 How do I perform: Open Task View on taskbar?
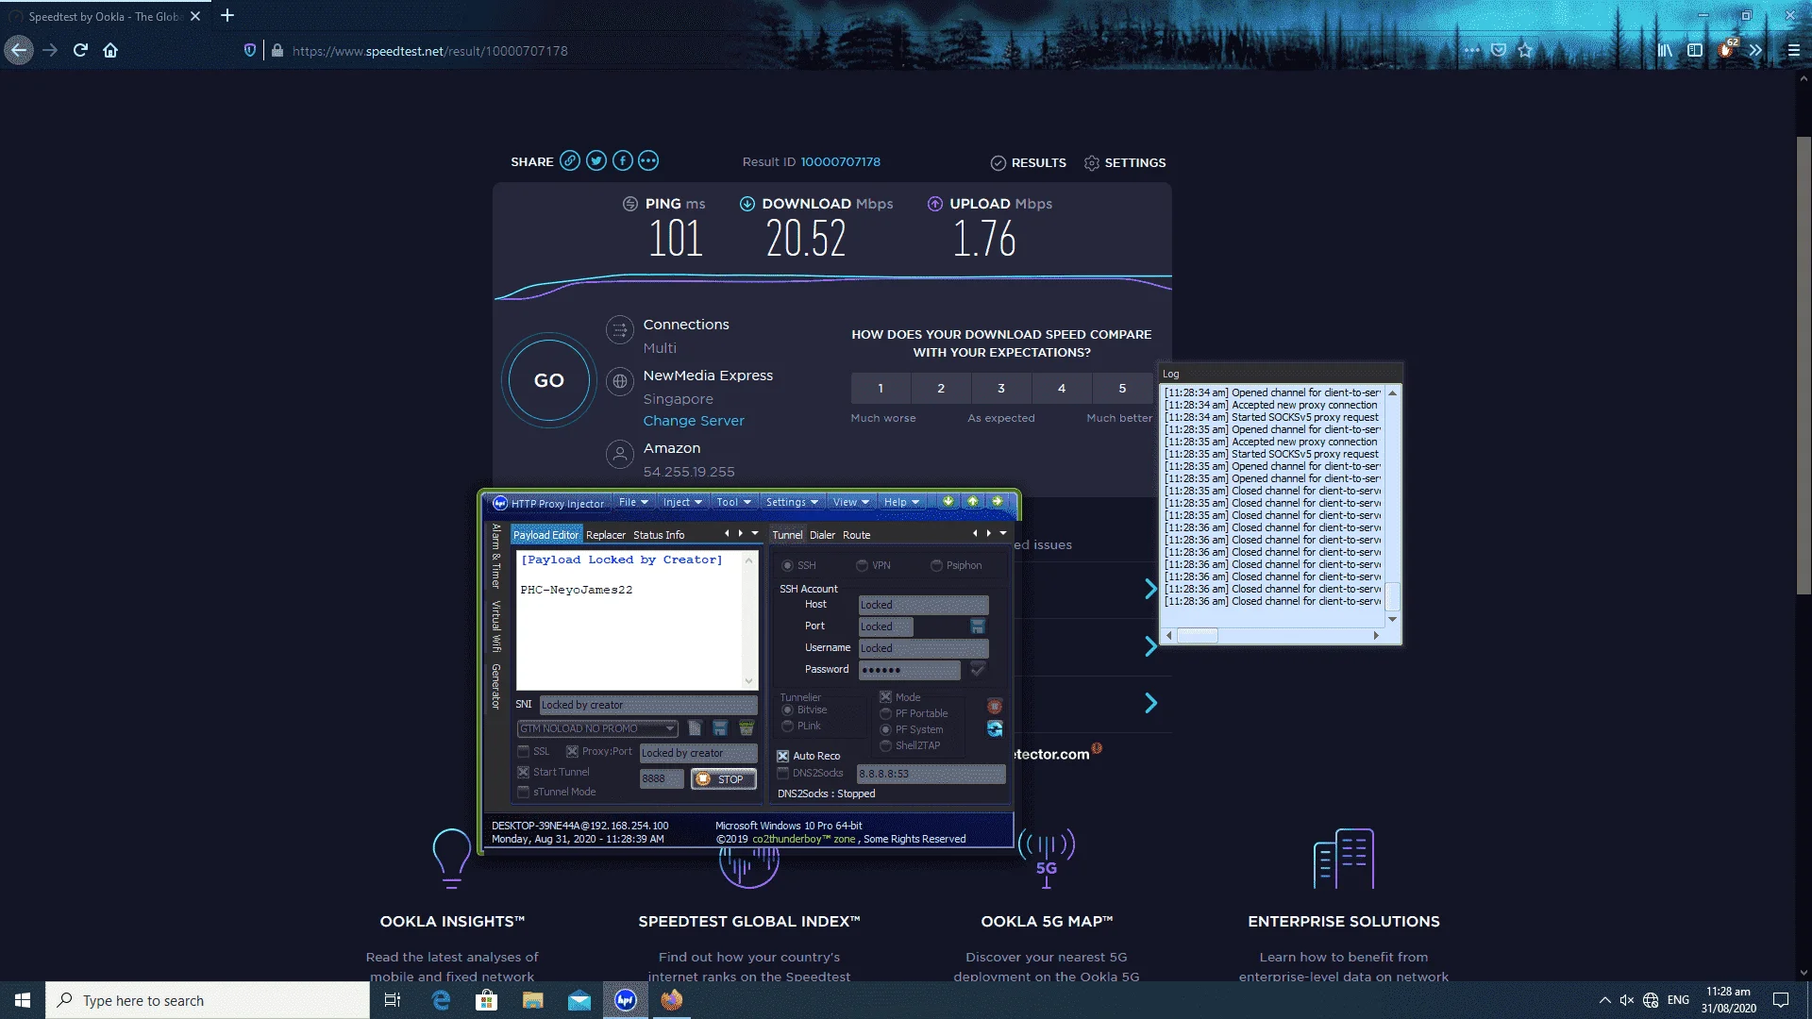coord(393,1000)
